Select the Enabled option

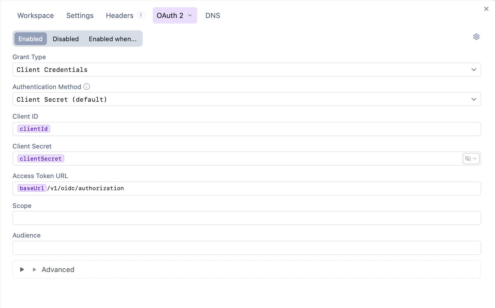[30, 39]
